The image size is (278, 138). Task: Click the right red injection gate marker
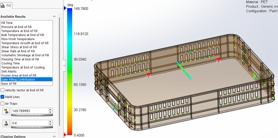(x=219, y=60)
